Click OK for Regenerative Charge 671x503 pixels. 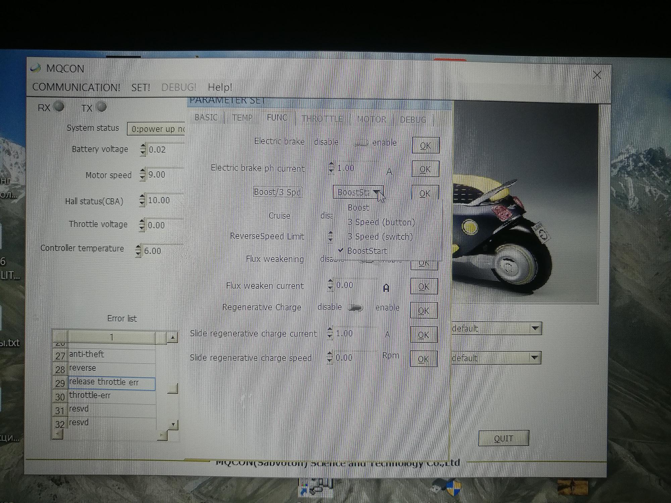424,311
